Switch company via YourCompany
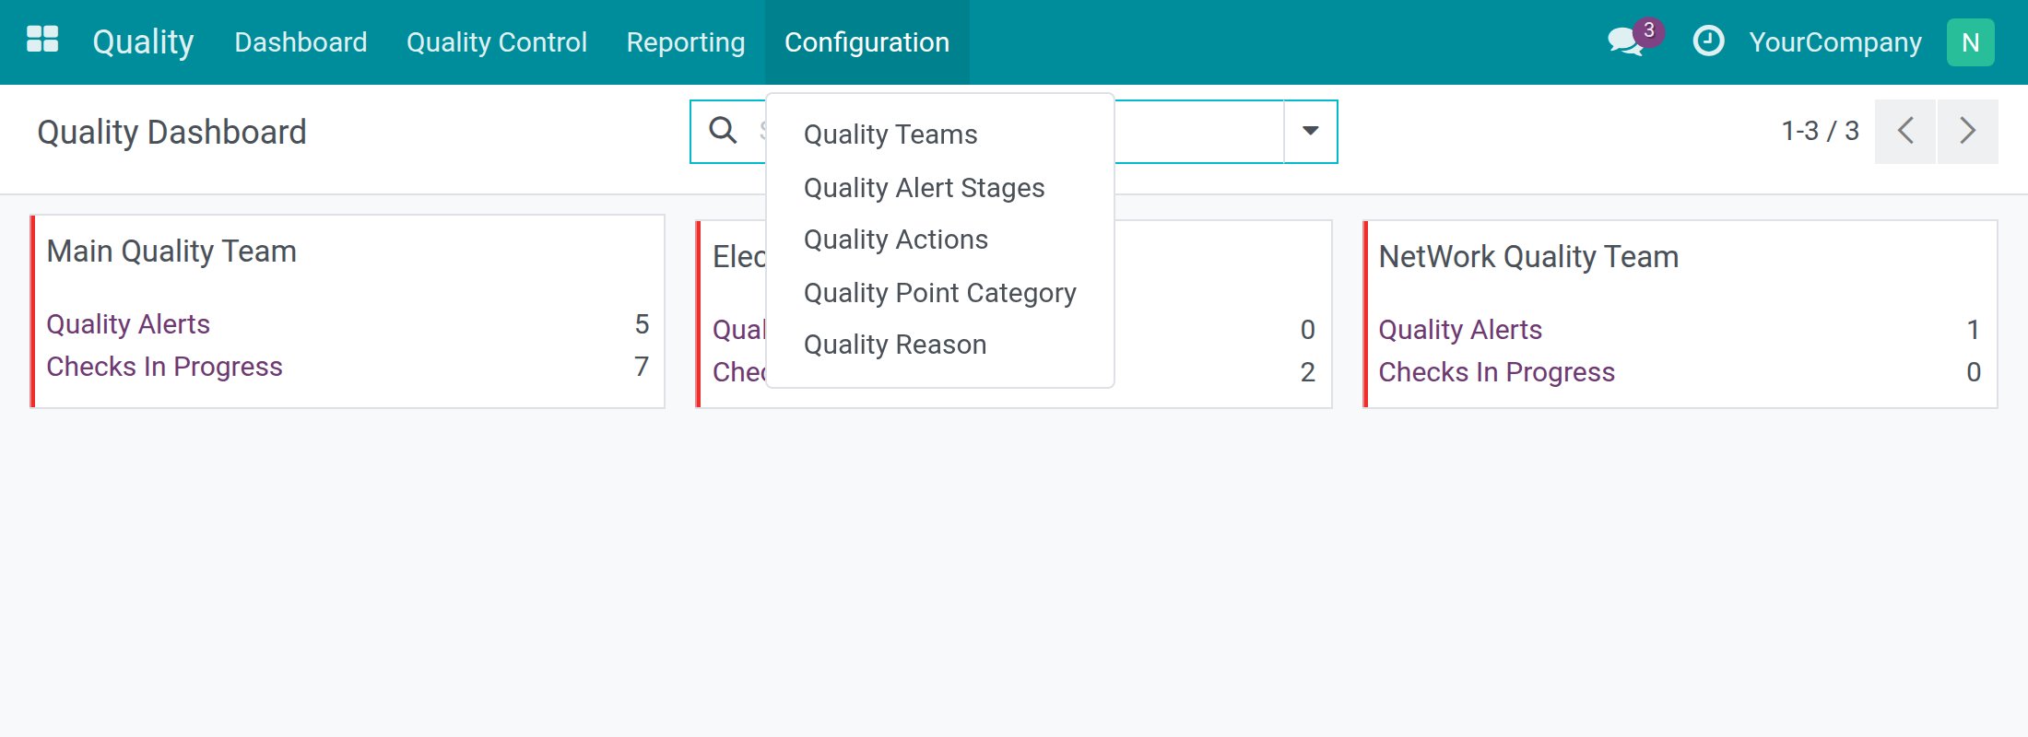This screenshot has width=2028, height=737. [x=1835, y=42]
